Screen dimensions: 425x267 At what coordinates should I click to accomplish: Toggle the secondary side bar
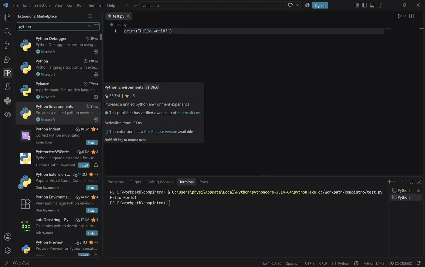[x=380, y=5]
